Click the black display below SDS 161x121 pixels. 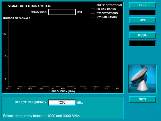point(142,13)
